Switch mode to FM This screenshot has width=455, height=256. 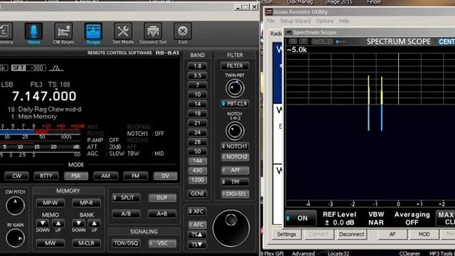coord(136,176)
